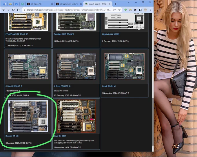This screenshot has height=157, width=197.
Task: Click the J-Bond PCI500C-C motherboard photo
Action: tap(76, 66)
